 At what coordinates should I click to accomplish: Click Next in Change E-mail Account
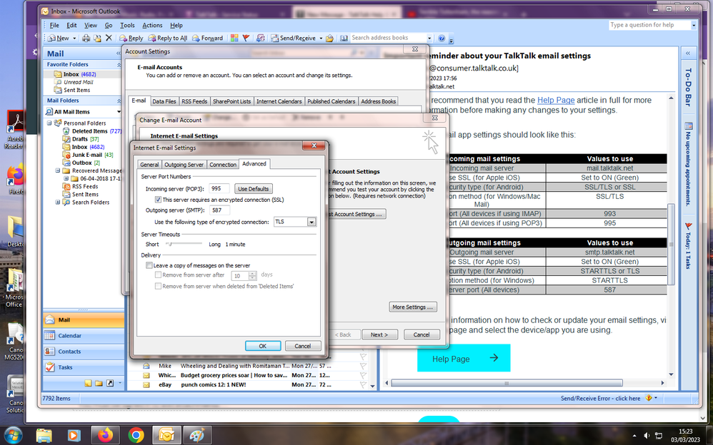tap(379, 334)
